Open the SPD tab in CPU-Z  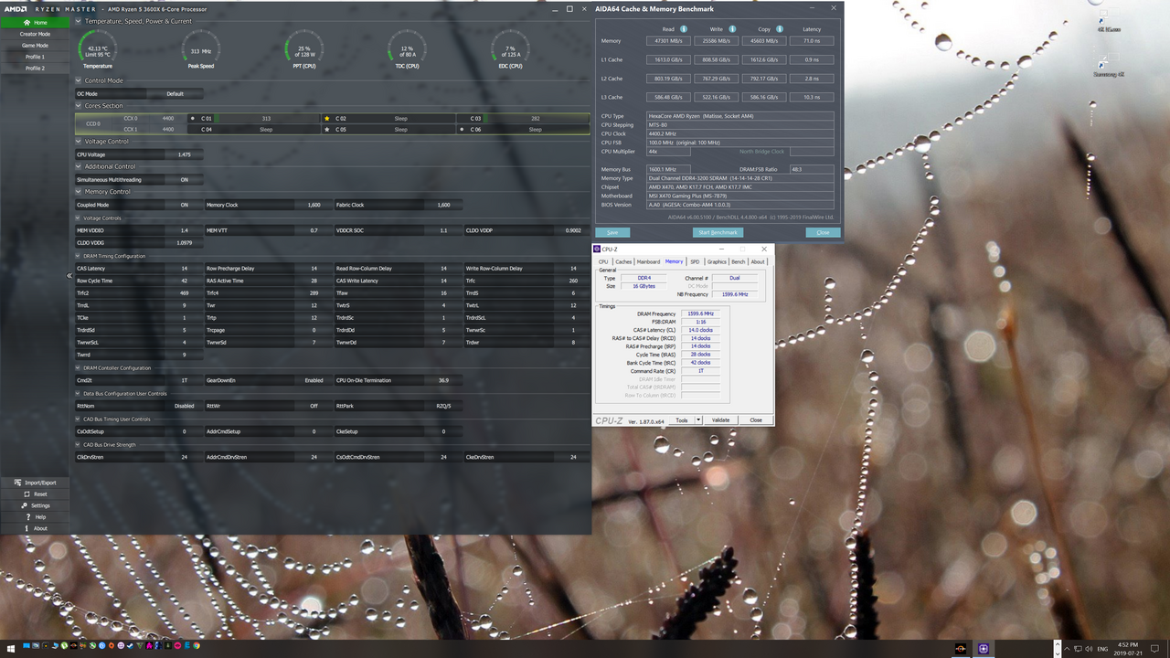(x=695, y=261)
